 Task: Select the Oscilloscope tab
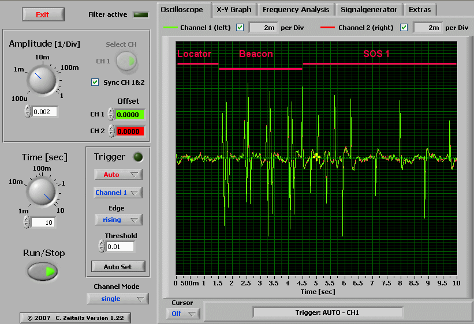pyautogui.click(x=182, y=10)
